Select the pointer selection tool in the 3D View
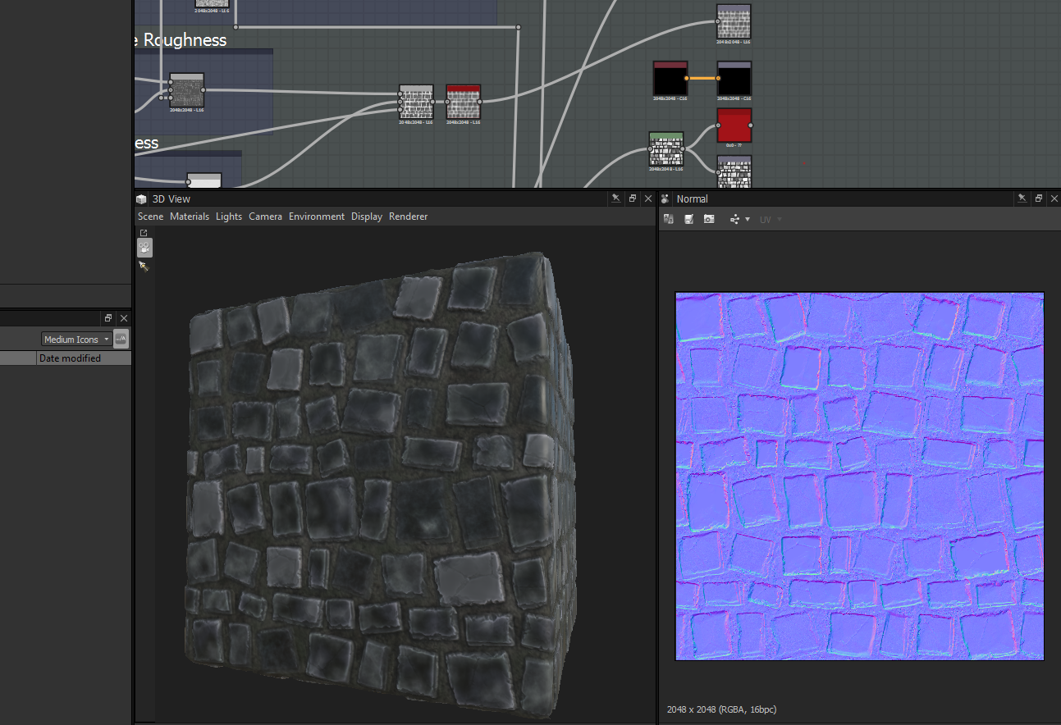1061x725 pixels. click(144, 266)
